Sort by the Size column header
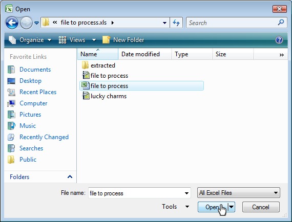 (233, 54)
